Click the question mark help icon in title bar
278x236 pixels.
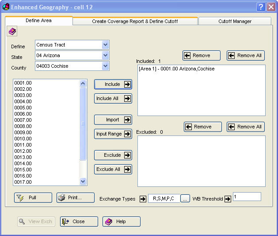tap(260, 7)
